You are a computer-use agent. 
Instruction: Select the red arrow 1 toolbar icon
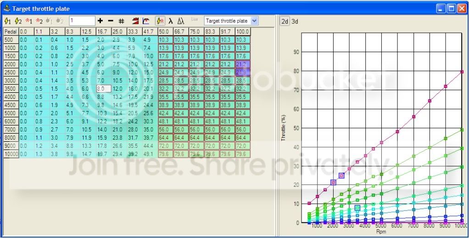pos(28,21)
